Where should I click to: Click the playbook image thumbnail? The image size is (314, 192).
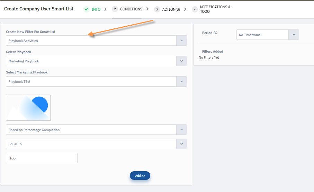(x=28, y=108)
